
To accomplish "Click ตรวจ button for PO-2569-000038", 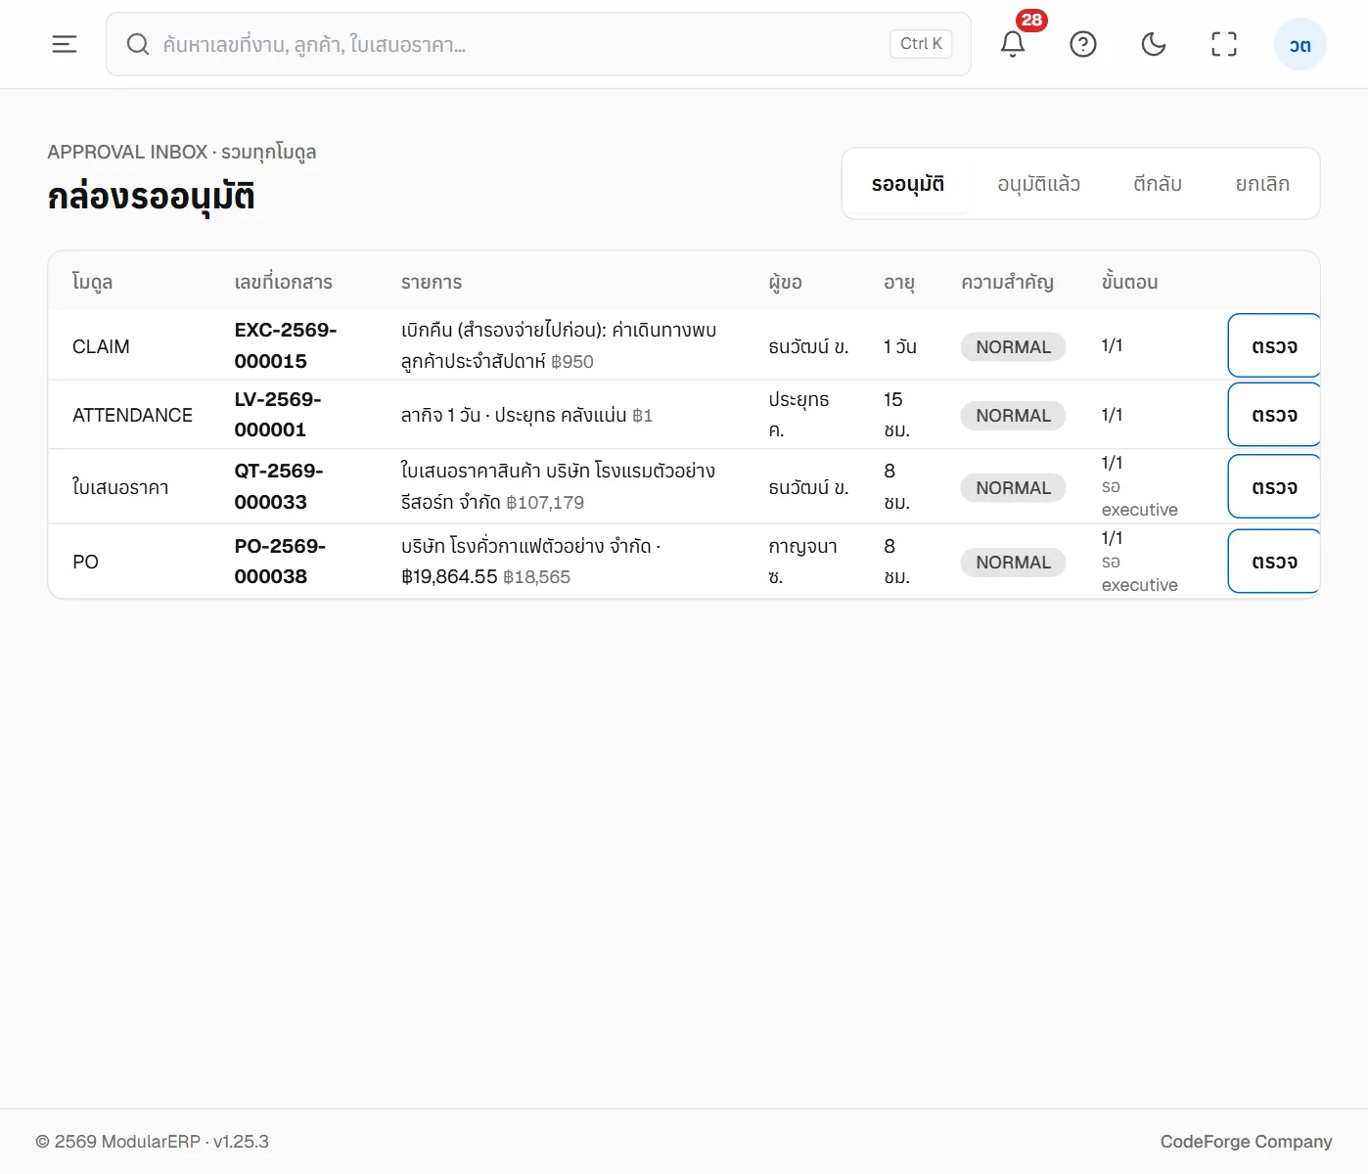I will (x=1274, y=562).
